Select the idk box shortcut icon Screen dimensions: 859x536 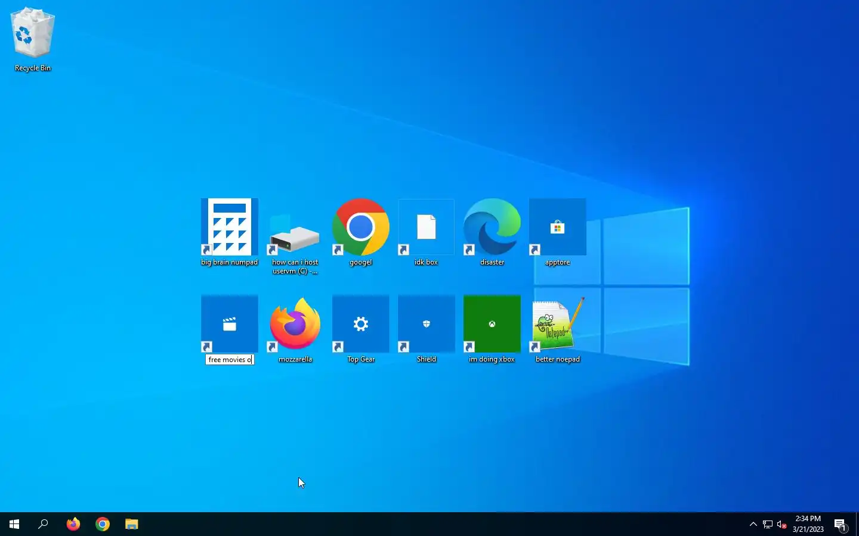[x=427, y=227]
